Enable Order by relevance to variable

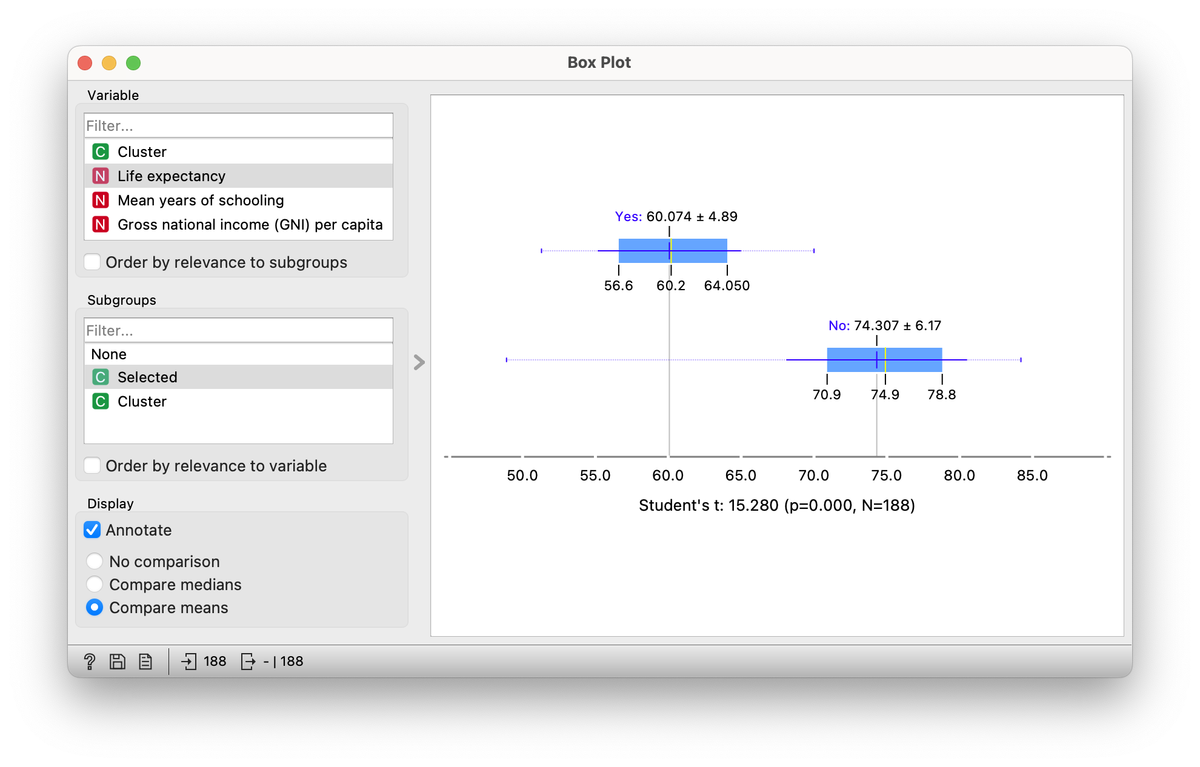[x=93, y=465]
